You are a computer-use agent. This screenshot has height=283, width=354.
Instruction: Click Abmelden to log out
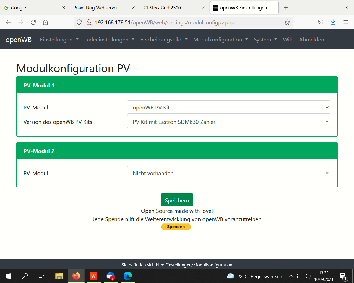coord(311,40)
